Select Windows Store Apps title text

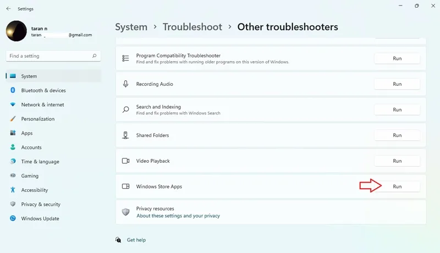[x=159, y=186]
